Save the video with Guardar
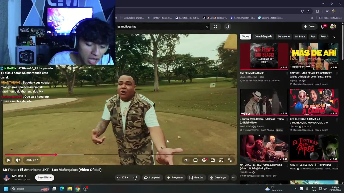 [x=196, y=177]
